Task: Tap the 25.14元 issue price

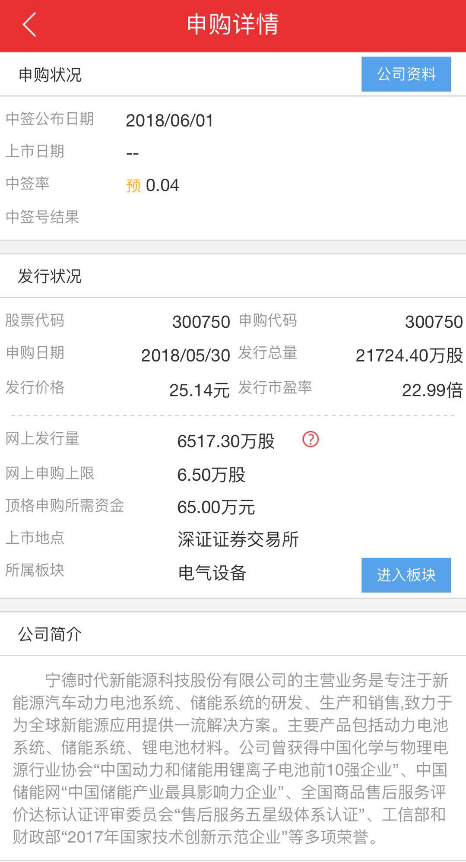Action: [x=200, y=390]
